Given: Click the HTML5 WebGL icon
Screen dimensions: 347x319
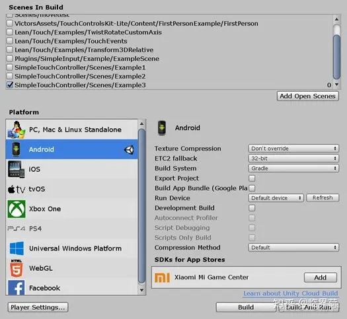Looking at the screenshot, I should coord(17,268).
